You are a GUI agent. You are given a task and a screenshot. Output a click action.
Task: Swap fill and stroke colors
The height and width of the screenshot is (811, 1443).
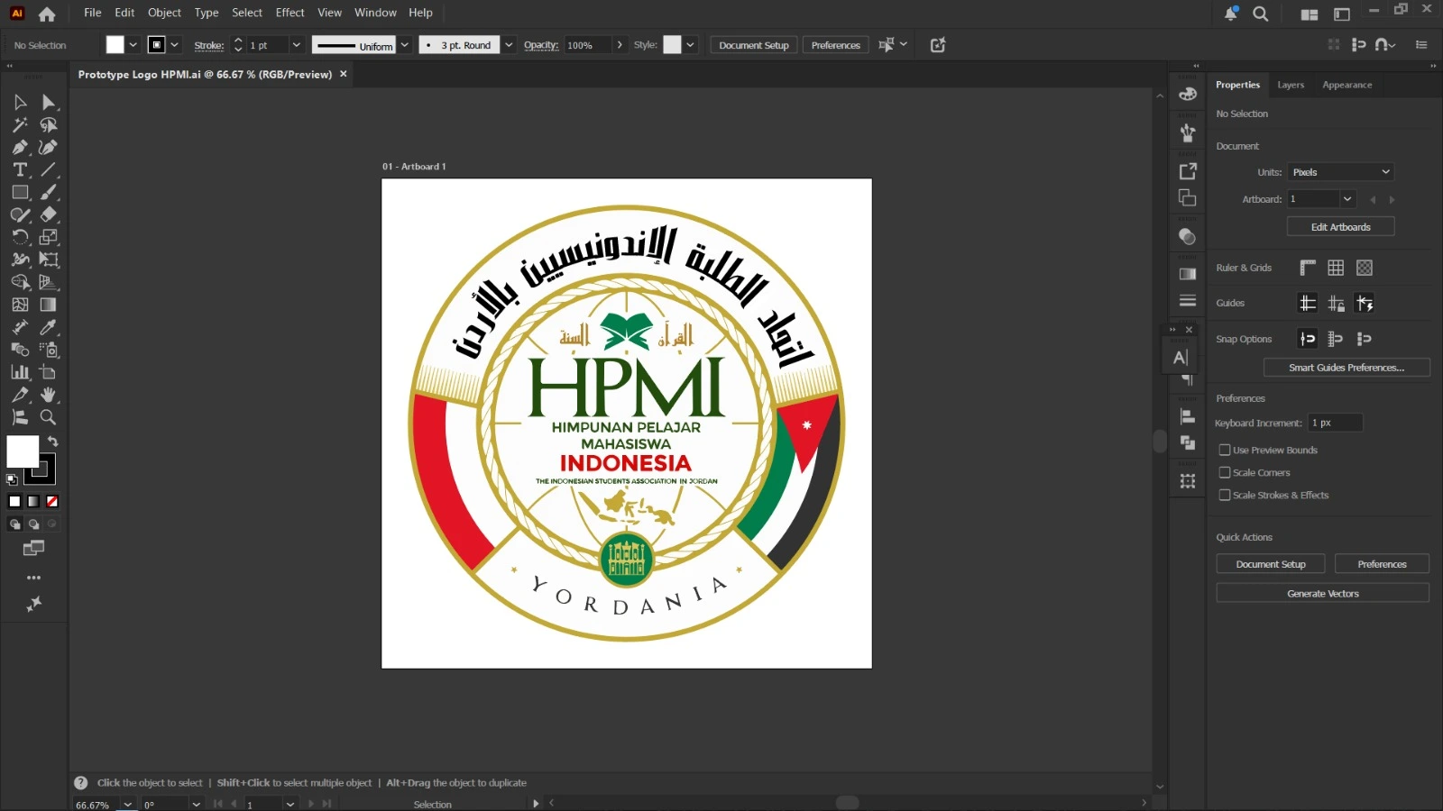tap(53, 441)
